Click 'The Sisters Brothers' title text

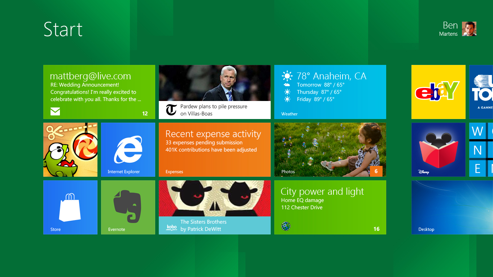point(204,222)
